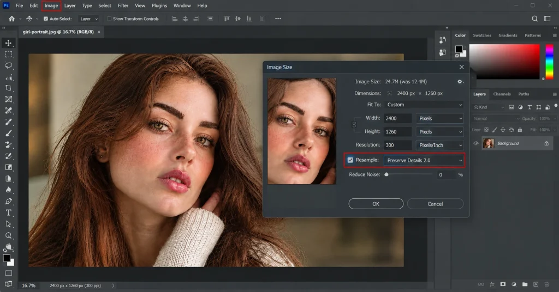This screenshot has height=292, width=559.
Task: Close the girl-portrait.jpg document tab
Action: click(x=99, y=32)
